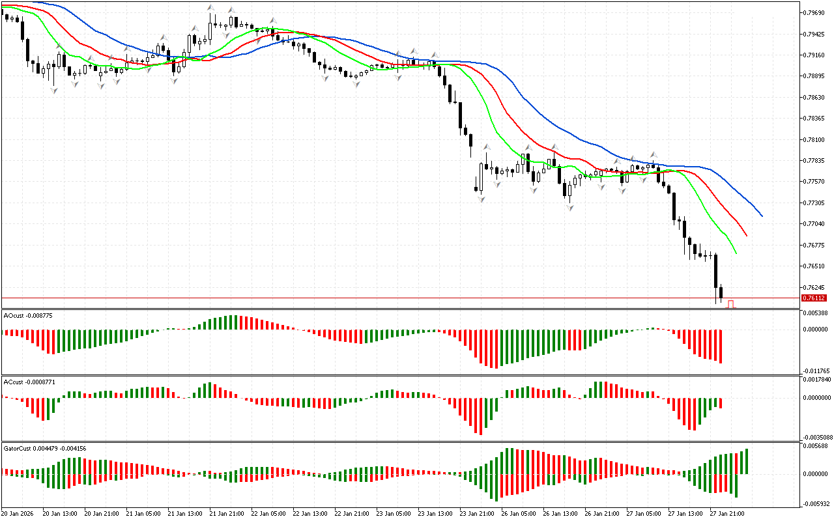834x521 pixels.
Task: Click the 0.0017840 ACcust scale value
Action: (816, 379)
